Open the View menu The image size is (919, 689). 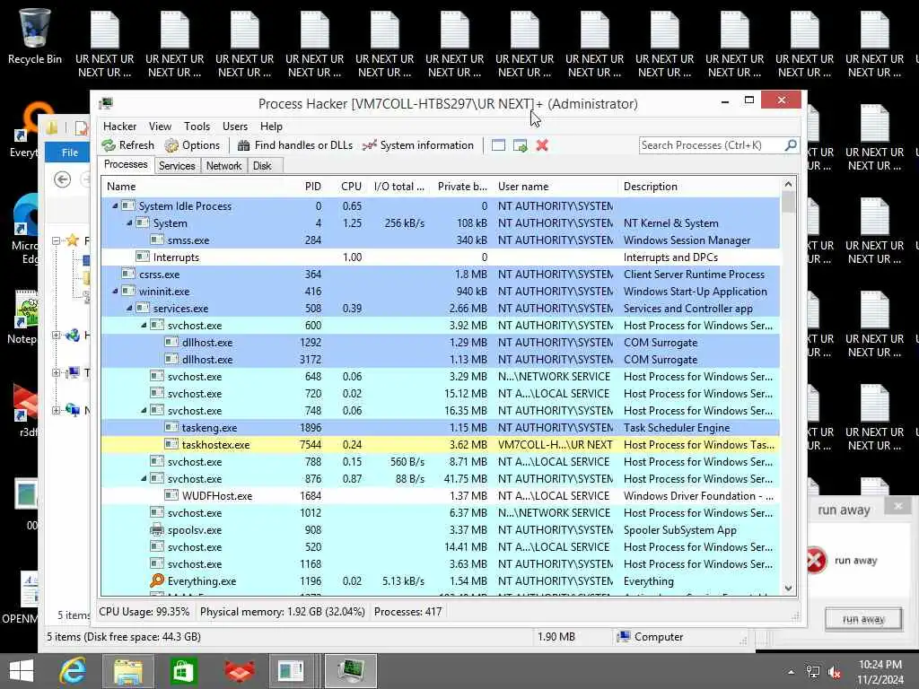tap(160, 126)
